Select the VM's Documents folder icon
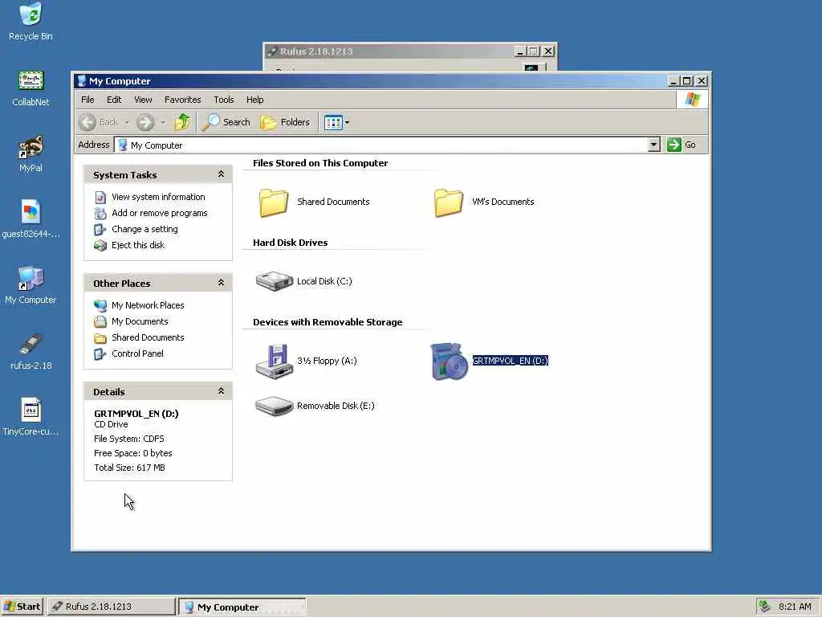 click(448, 202)
